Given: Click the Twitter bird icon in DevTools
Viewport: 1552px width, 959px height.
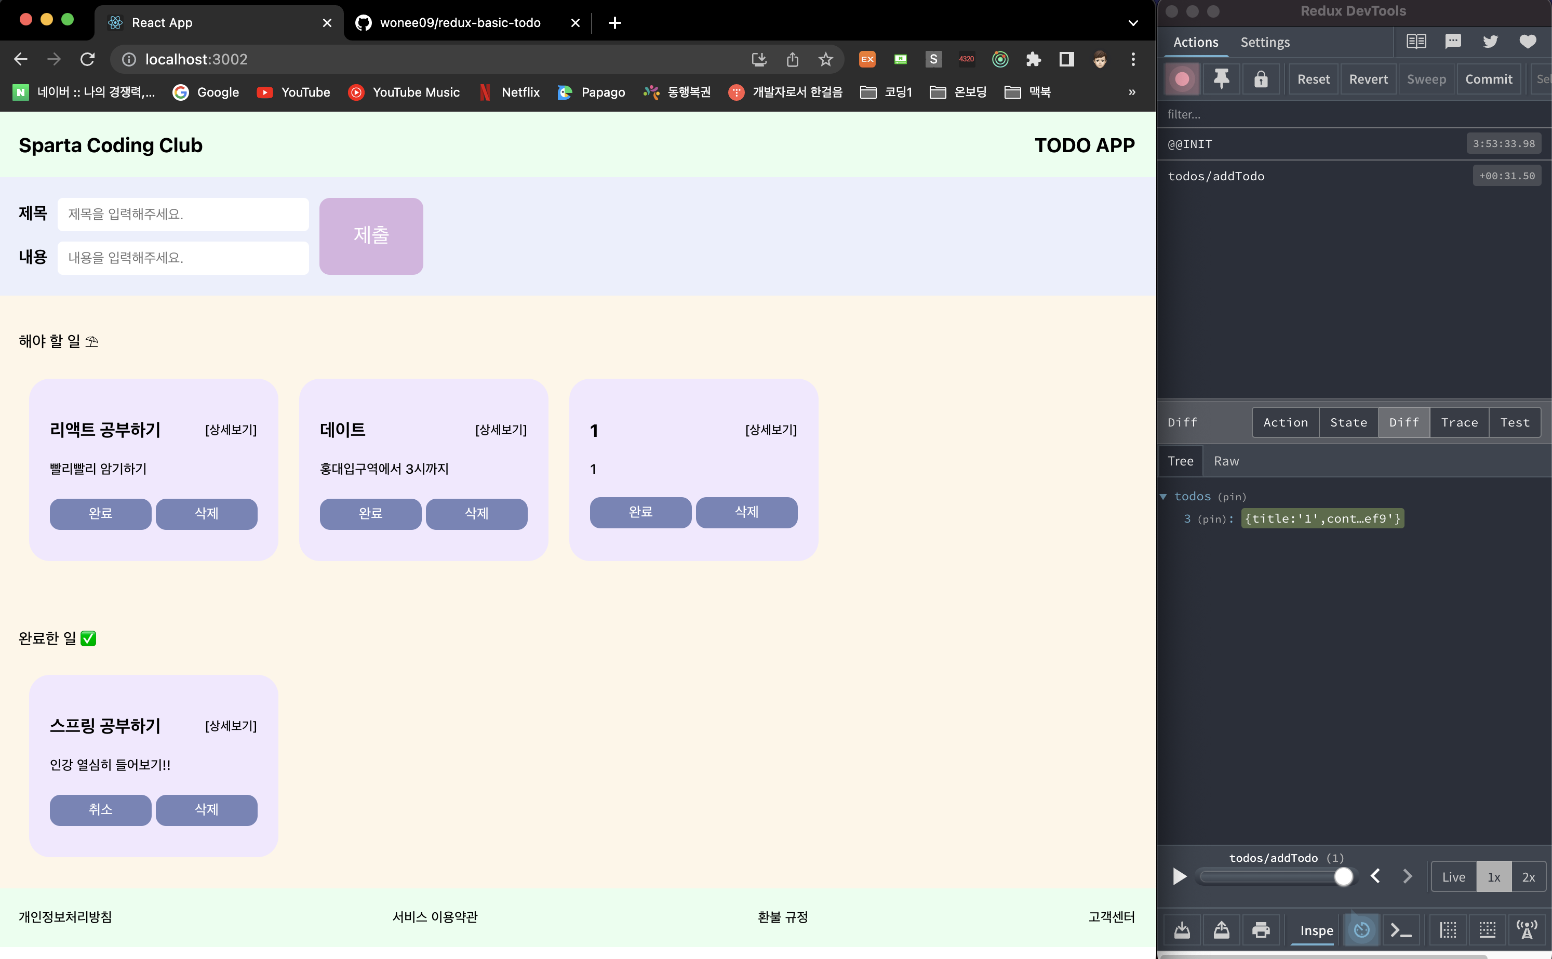Looking at the screenshot, I should pos(1490,42).
